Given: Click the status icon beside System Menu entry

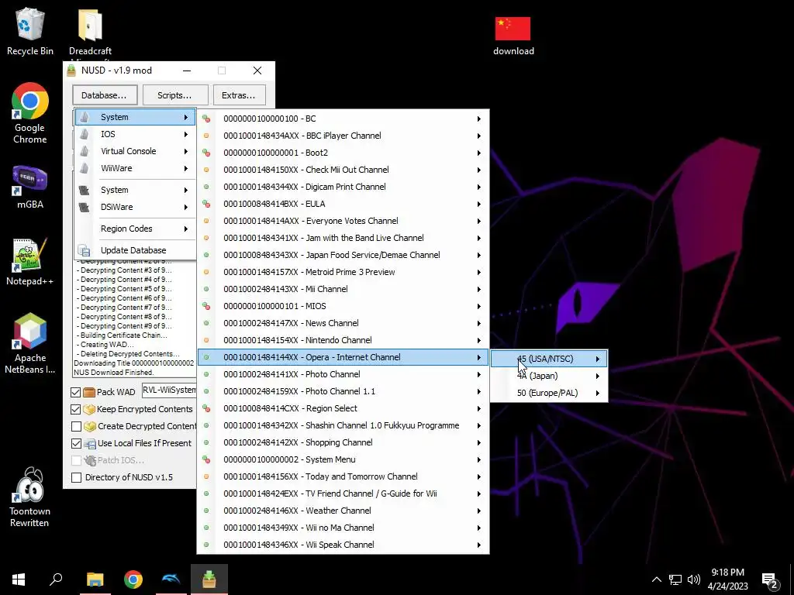Looking at the screenshot, I should click(206, 459).
